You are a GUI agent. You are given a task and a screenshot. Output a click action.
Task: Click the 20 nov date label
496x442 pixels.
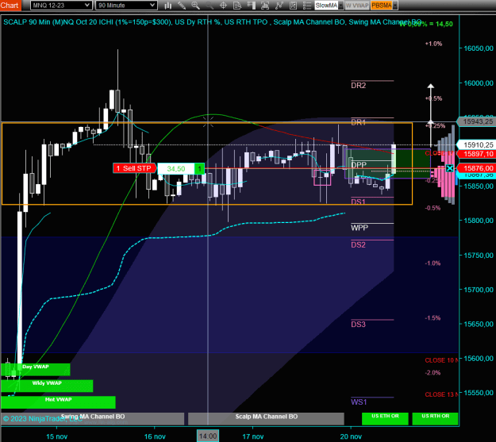point(351,436)
